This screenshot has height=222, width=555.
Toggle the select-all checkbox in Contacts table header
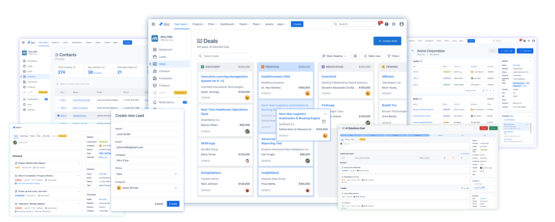pyautogui.click(x=59, y=92)
